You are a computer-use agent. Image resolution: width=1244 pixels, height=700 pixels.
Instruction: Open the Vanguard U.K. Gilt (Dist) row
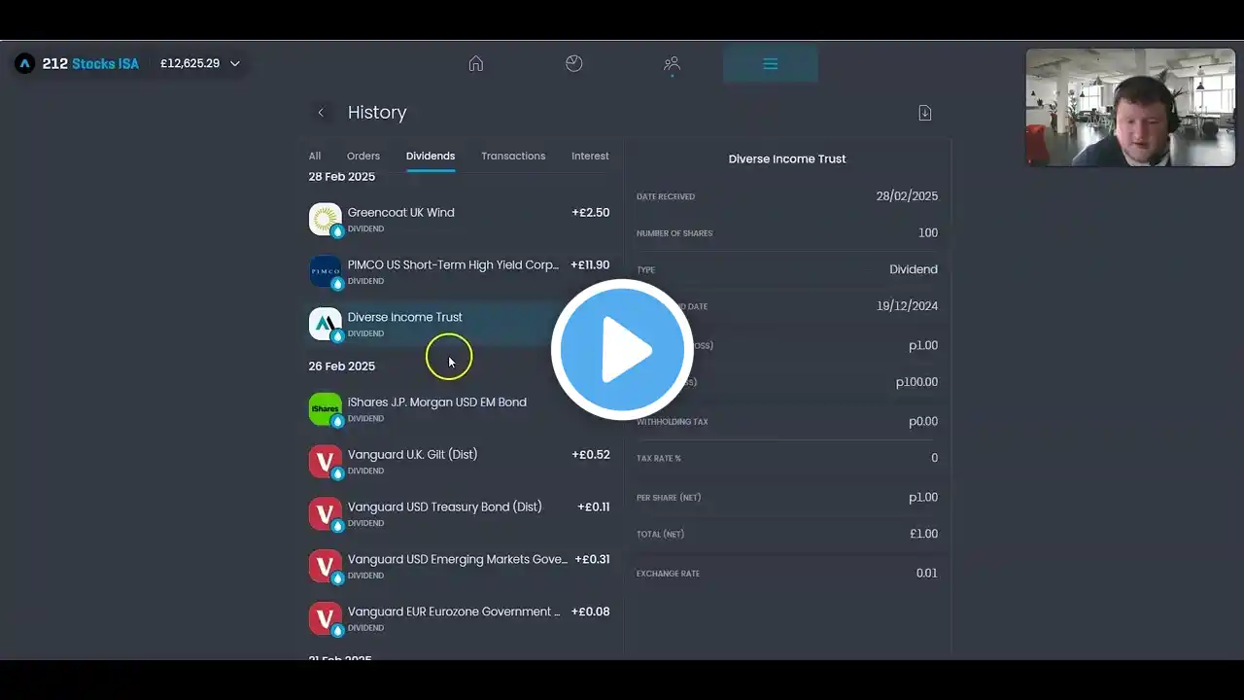click(460, 462)
